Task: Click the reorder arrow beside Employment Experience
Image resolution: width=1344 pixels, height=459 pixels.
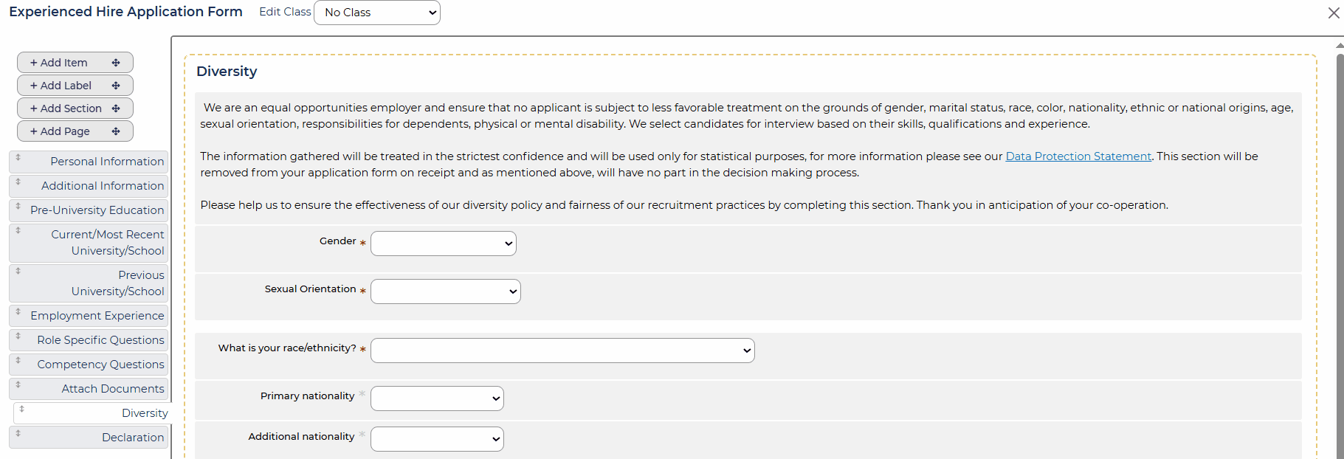Action: pos(18,311)
